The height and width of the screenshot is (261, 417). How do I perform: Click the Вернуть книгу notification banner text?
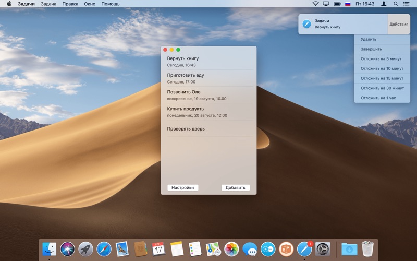[328, 27]
